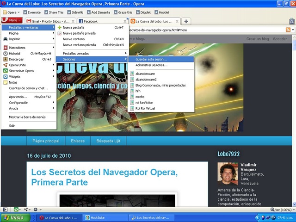Open the Enlaces nav tab

[x=78, y=141]
